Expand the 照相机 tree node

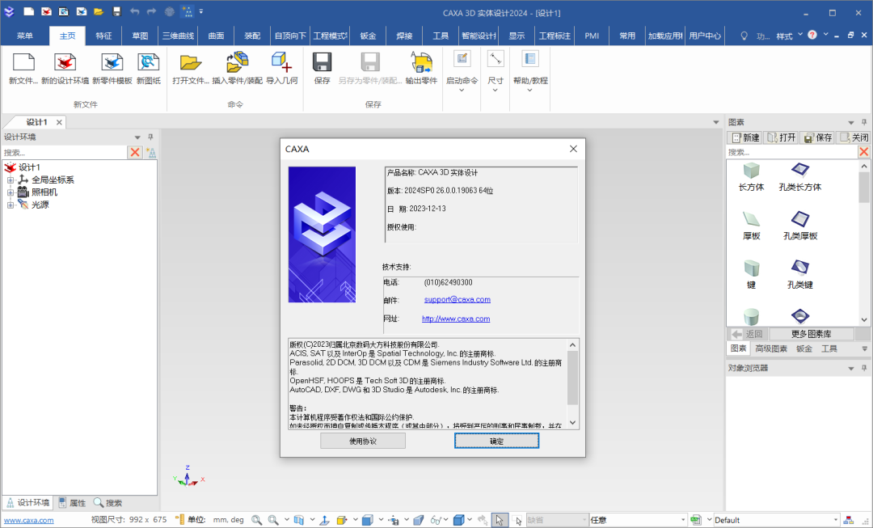point(10,192)
